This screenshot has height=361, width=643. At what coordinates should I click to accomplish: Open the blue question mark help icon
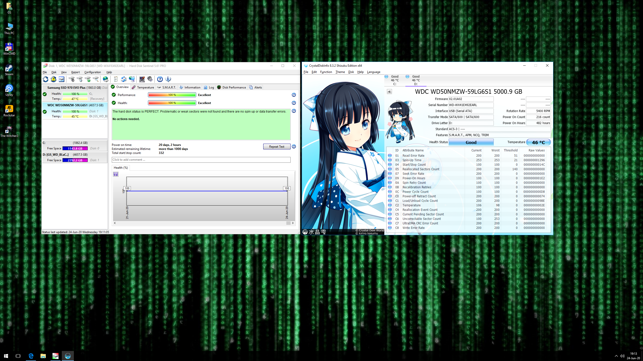click(x=160, y=79)
